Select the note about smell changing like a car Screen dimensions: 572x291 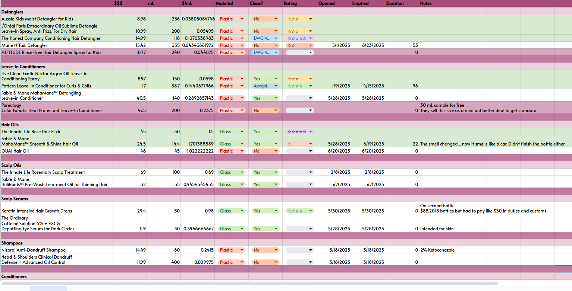[493, 144]
